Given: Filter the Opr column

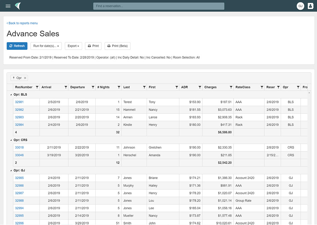Looking at the screenshot, I should (x=298, y=87).
